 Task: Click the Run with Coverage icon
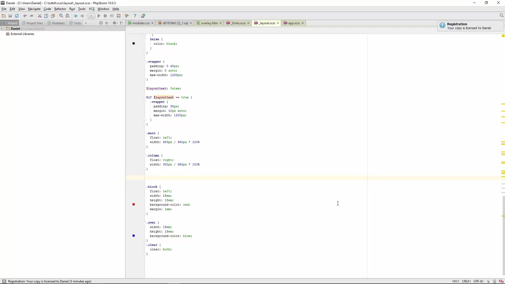point(112,16)
